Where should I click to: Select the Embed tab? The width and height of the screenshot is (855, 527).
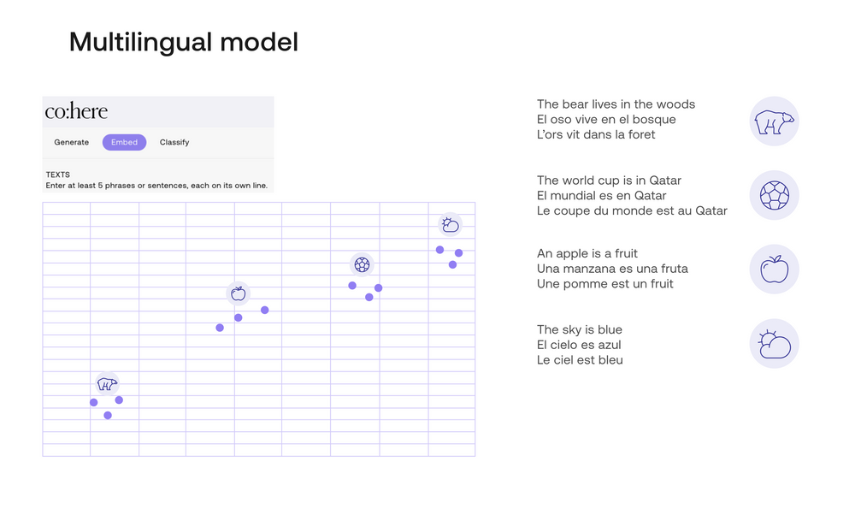[x=124, y=142]
